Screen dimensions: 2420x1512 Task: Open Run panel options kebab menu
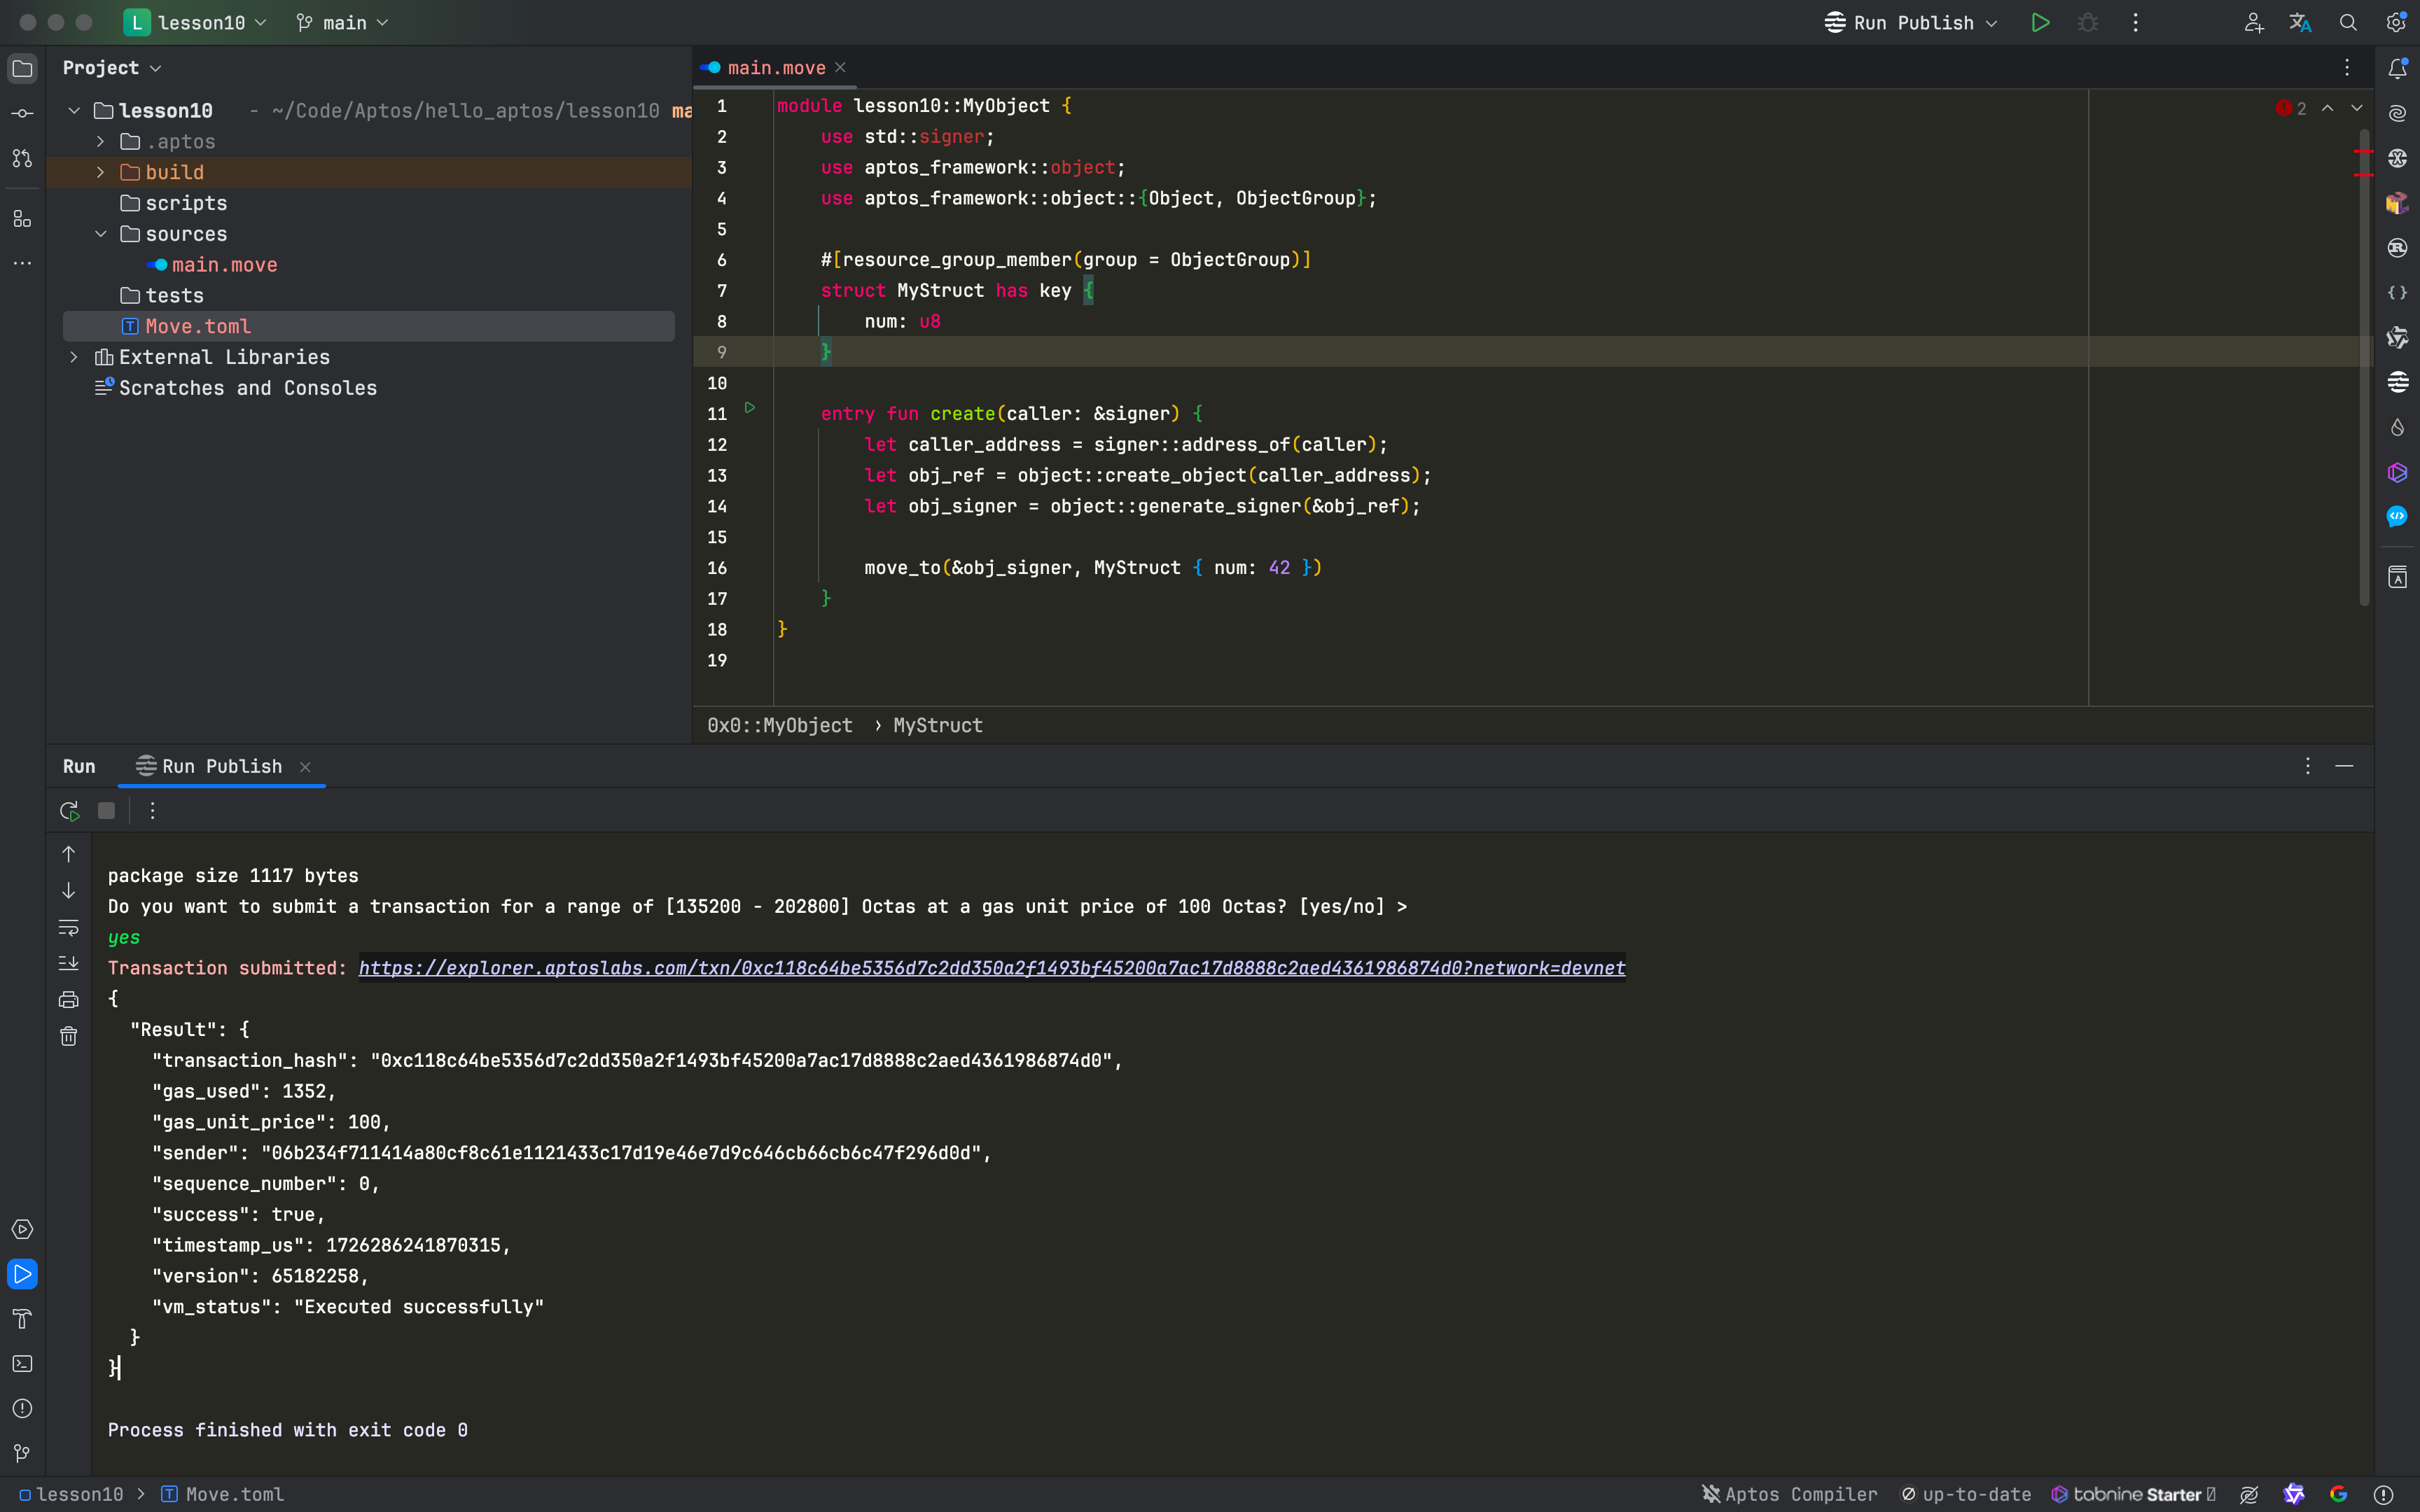click(2308, 766)
